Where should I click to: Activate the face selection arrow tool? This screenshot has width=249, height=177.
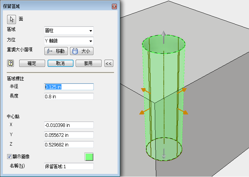pos(11,20)
